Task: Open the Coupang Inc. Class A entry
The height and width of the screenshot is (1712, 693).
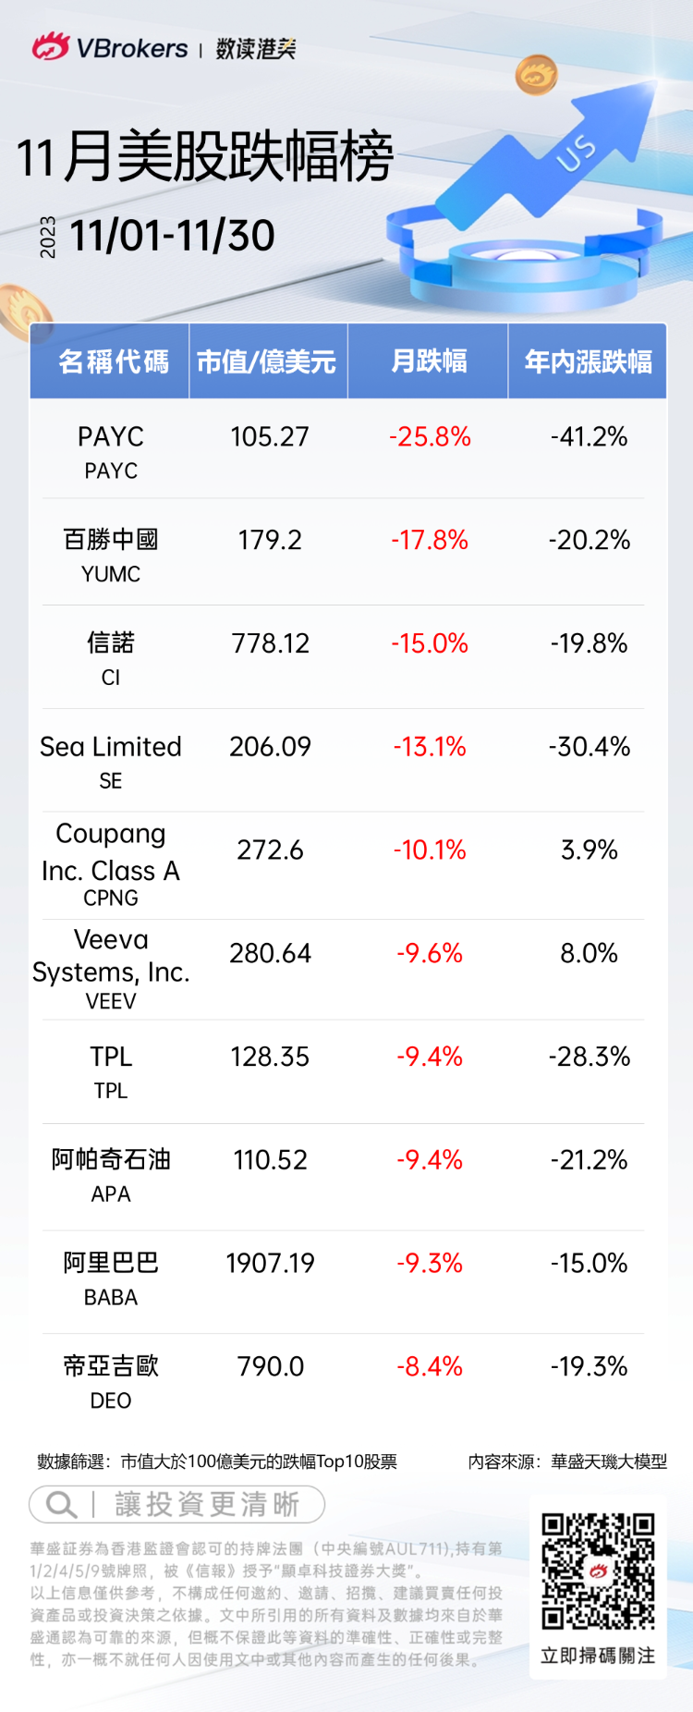Action: pos(111,863)
